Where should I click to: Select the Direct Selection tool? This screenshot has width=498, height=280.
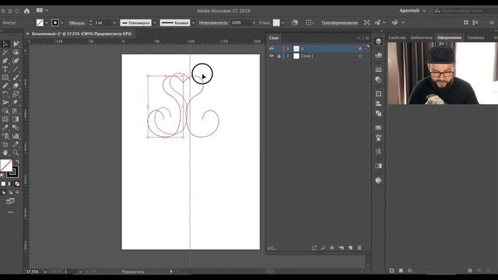(16, 44)
